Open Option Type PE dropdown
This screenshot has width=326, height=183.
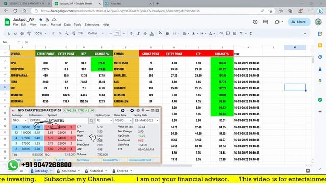point(104,120)
